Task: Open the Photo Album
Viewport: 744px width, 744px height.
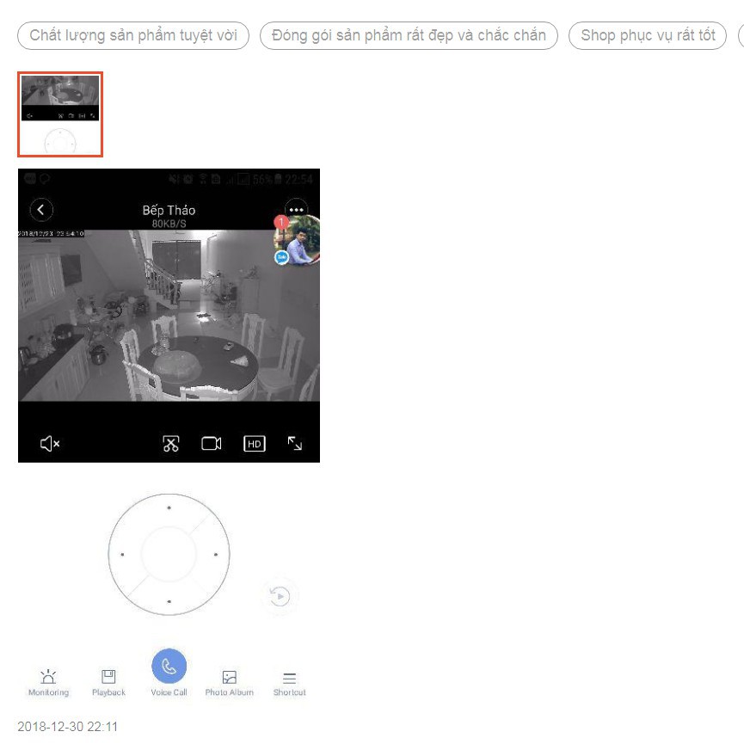Action: (x=229, y=682)
